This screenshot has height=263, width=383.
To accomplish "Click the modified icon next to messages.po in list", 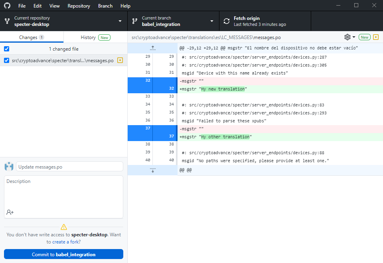I will pos(120,60).
